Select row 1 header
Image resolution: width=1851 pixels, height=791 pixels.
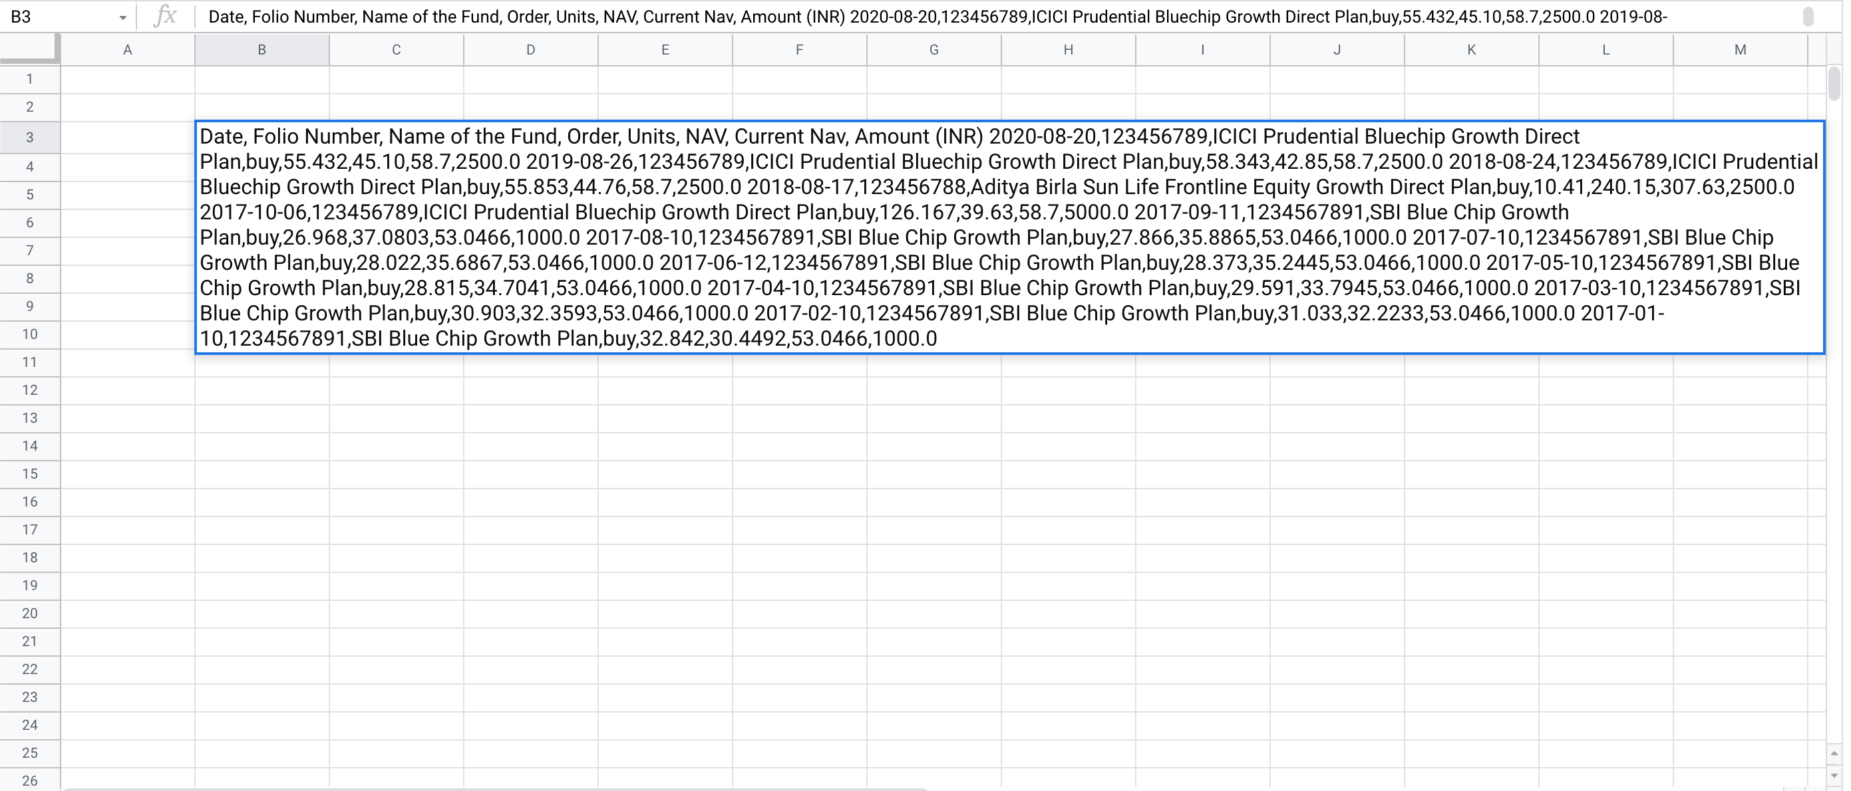pyautogui.click(x=29, y=79)
